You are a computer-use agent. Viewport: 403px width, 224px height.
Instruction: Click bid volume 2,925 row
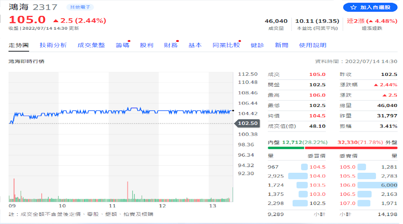(x=297, y=176)
